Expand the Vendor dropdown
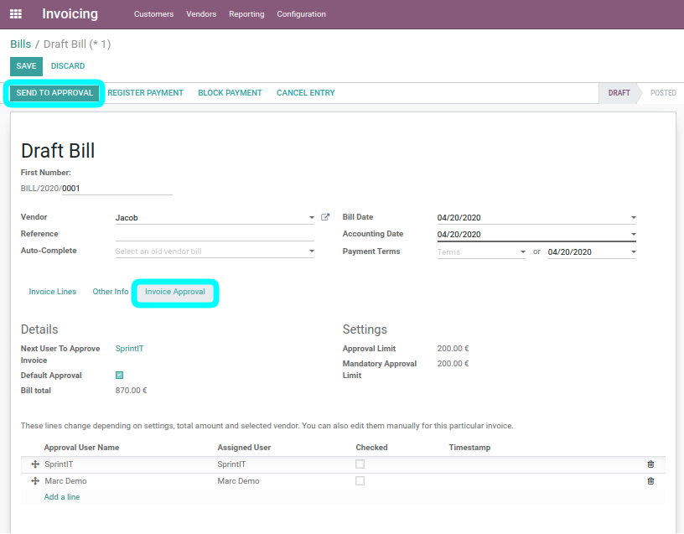The image size is (684, 534). 312,218
